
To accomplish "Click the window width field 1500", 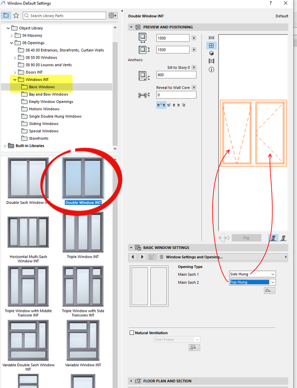I will click(173, 38).
